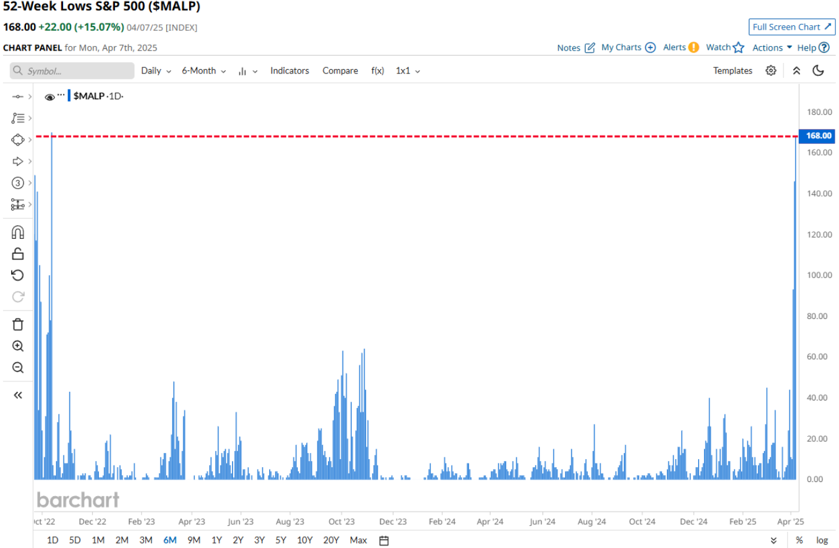The width and height of the screenshot is (839, 548).
Task: Click the Alerts exclamation badge icon
Action: point(694,48)
